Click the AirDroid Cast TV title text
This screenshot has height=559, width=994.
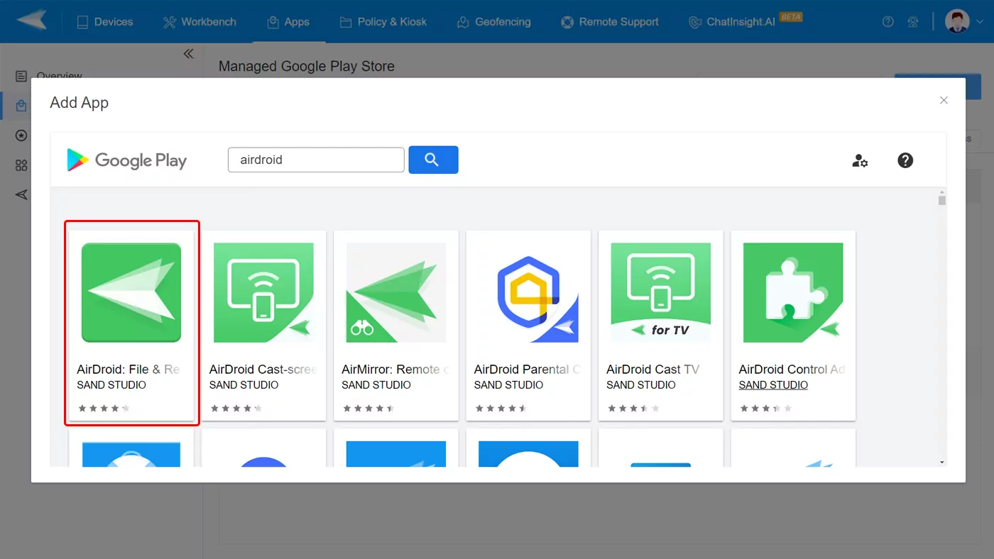[652, 370]
